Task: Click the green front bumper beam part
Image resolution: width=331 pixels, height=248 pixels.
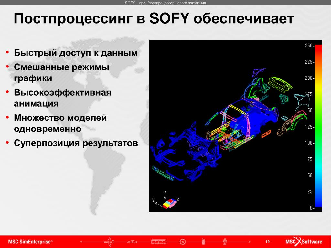Action: click(163, 173)
